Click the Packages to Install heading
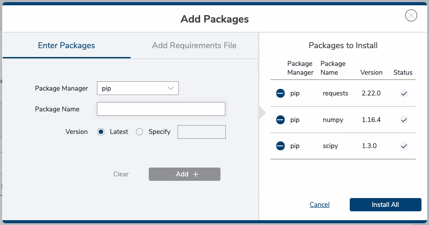Viewport: 429px width, 225px height. click(343, 46)
